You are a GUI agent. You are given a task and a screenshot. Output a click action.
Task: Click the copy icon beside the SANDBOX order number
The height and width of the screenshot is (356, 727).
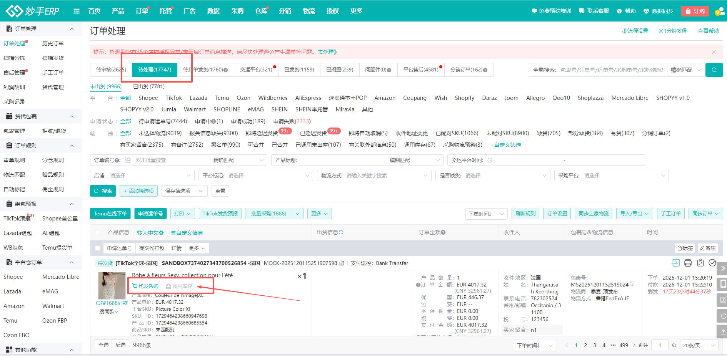point(342,263)
